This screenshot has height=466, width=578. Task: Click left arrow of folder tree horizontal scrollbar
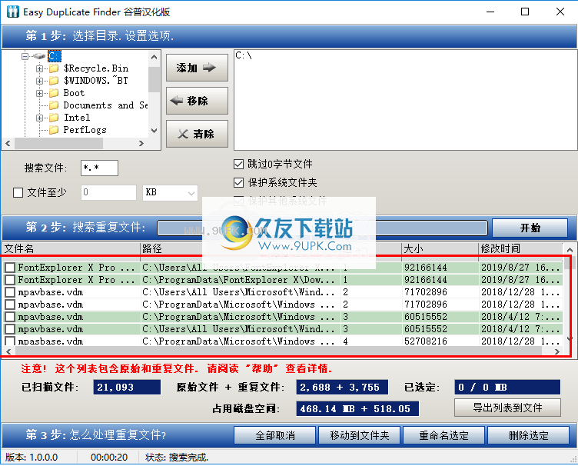[8, 143]
